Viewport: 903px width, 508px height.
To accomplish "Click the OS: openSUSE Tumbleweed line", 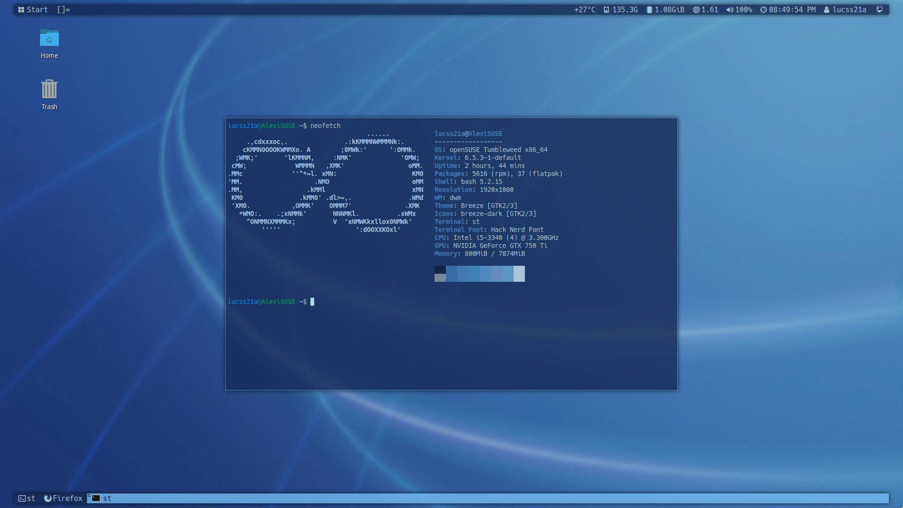I will (x=491, y=150).
